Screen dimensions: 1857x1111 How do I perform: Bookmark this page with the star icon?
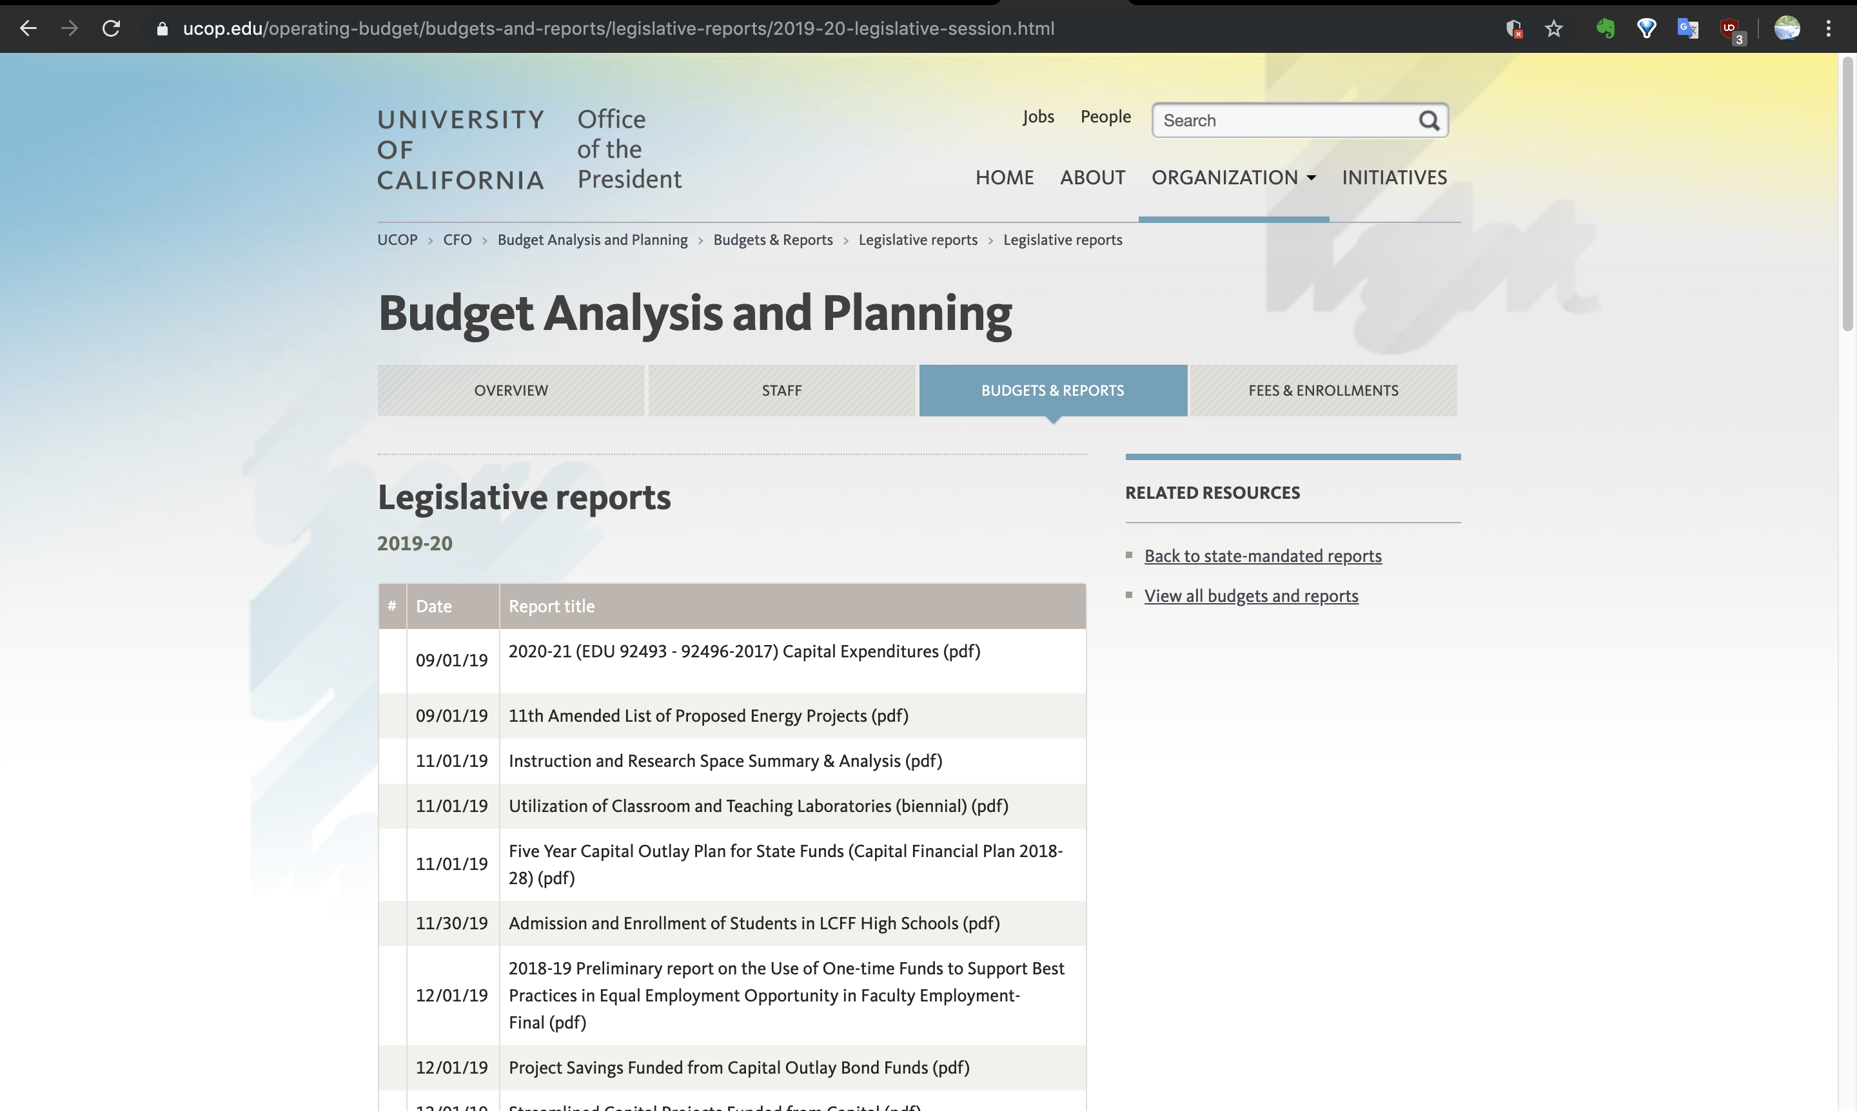[x=1553, y=28]
